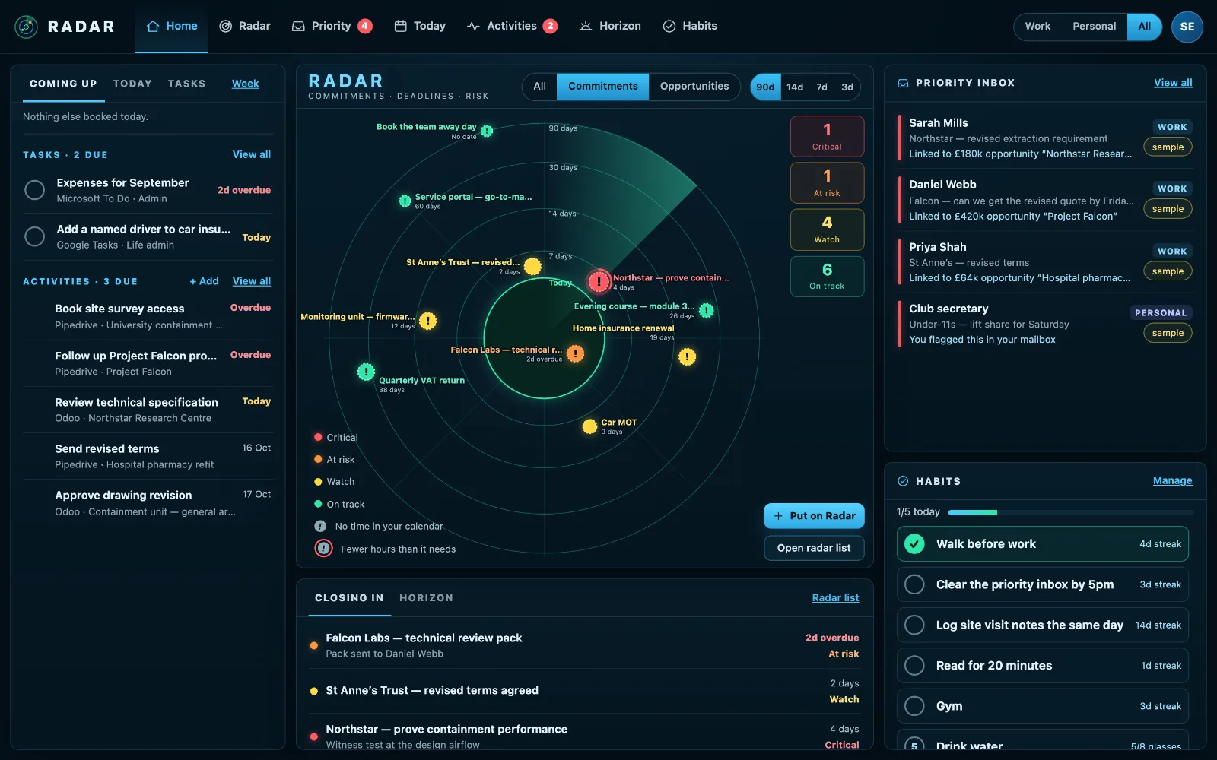
Task: Open Falcon Labs technical review pack row
Action: pos(585,645)
